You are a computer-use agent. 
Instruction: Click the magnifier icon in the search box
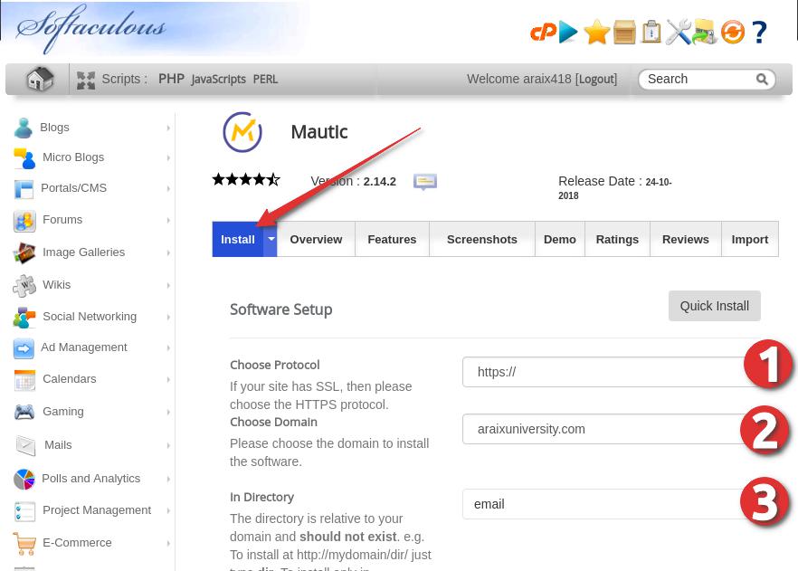coord(762,80)
